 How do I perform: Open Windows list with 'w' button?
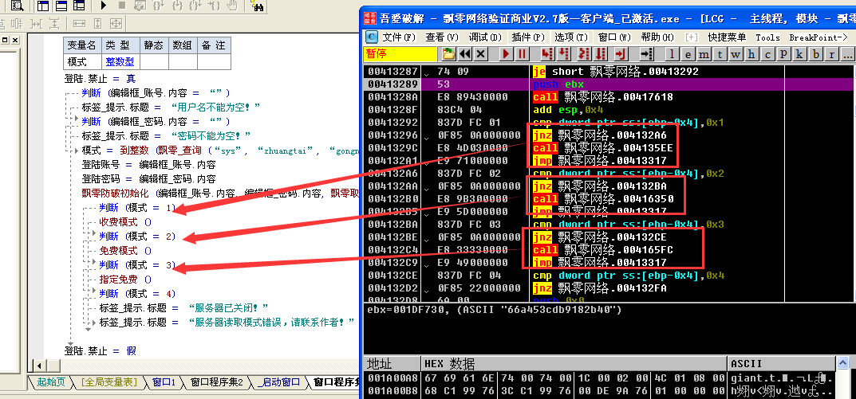(x=736, y=54)
